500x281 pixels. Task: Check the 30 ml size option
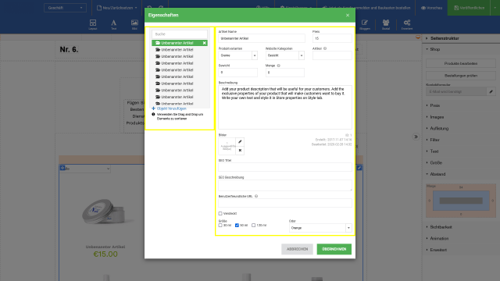pyautogui.click(x=220, y=226)
